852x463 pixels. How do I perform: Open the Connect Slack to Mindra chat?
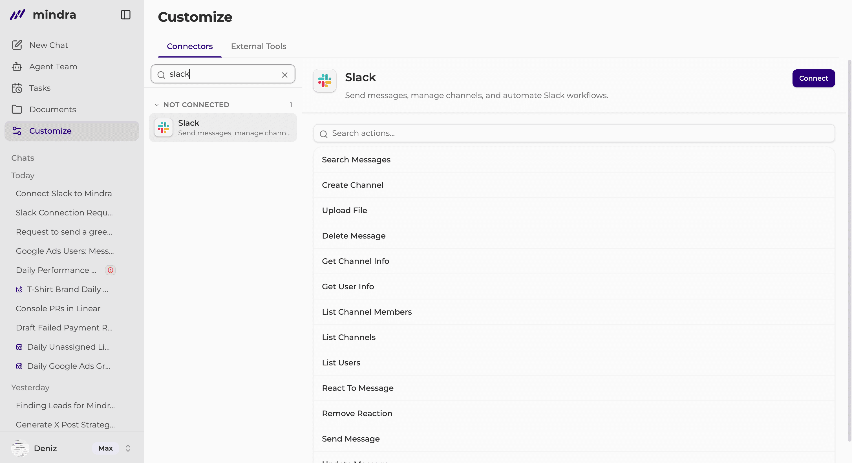coord(64,193)
